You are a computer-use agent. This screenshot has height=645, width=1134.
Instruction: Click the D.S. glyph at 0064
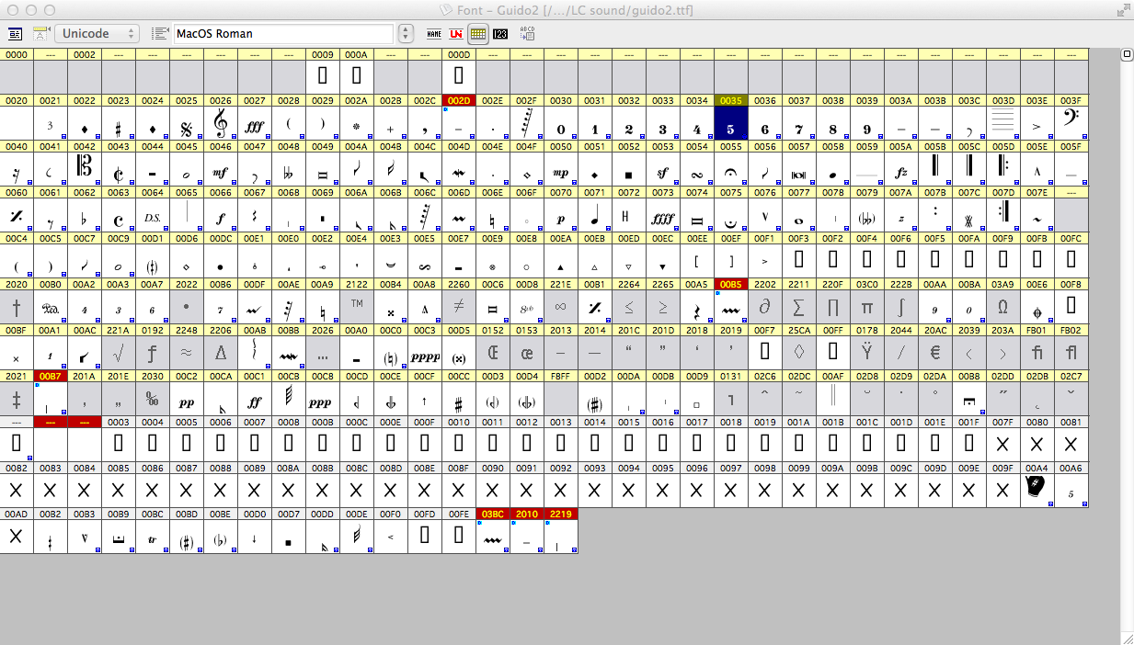coord(153,218)
